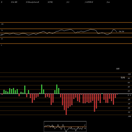Click the RSI axis label '70'
The image size is (132, 132).
coord(2,30)
